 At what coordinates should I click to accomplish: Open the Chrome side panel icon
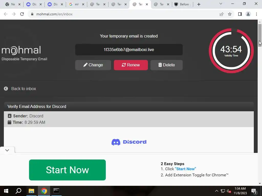click(x=240, y=14)
